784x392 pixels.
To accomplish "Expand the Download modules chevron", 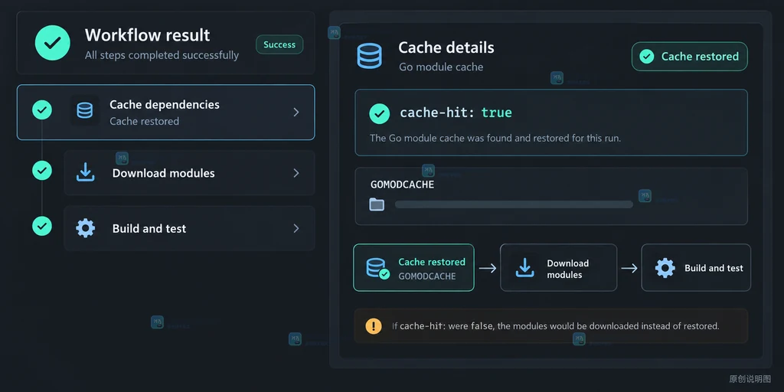I will (296, 173).
